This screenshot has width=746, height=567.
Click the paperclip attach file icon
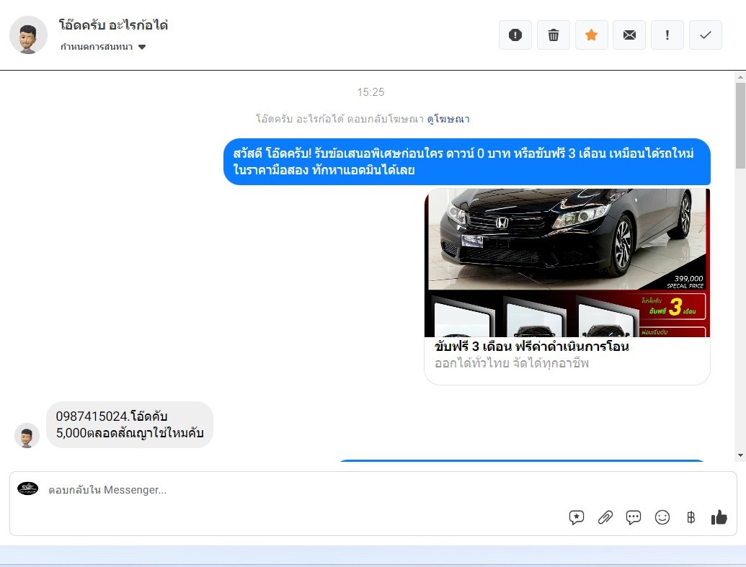click(x=605, y=517)
